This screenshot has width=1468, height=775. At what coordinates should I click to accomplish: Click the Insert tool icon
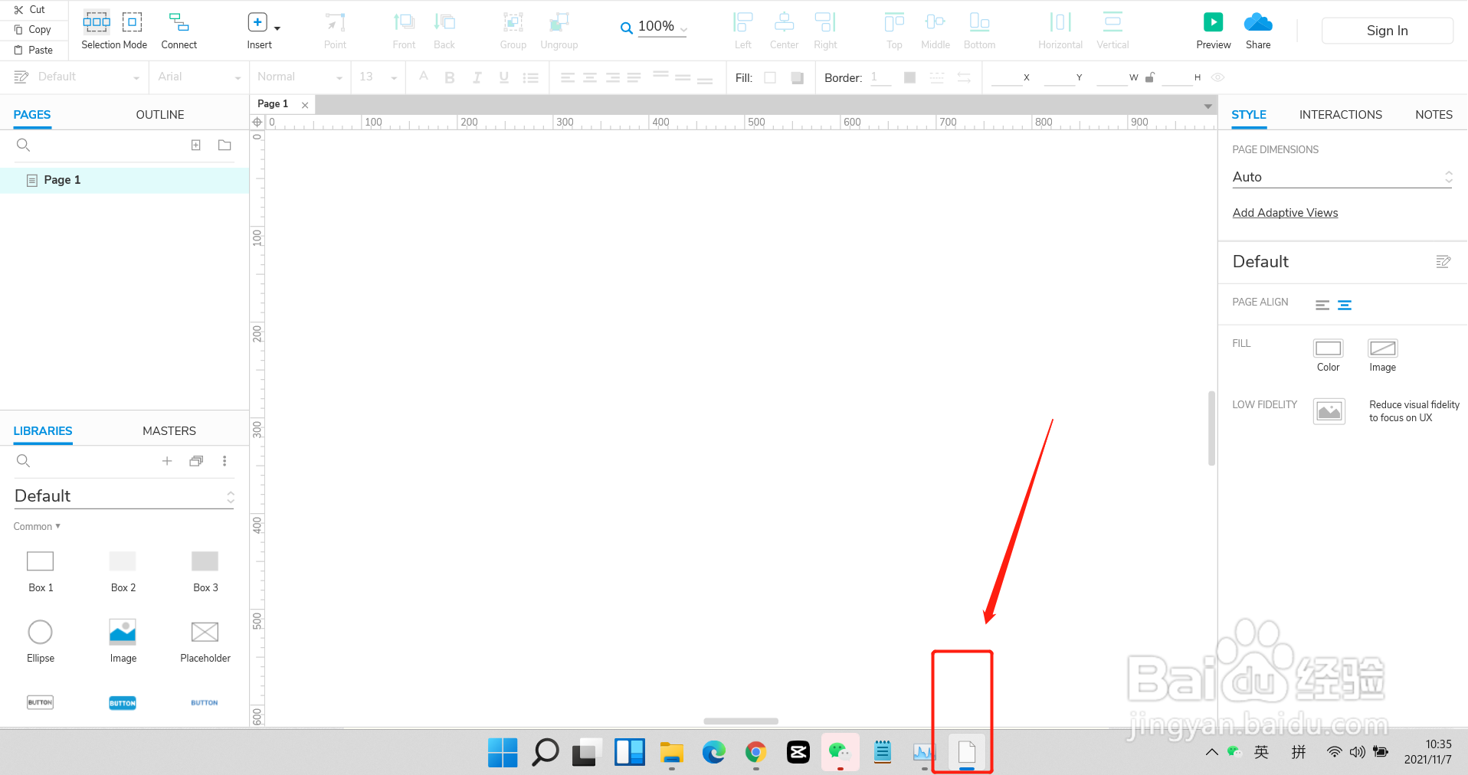point(257,22)
